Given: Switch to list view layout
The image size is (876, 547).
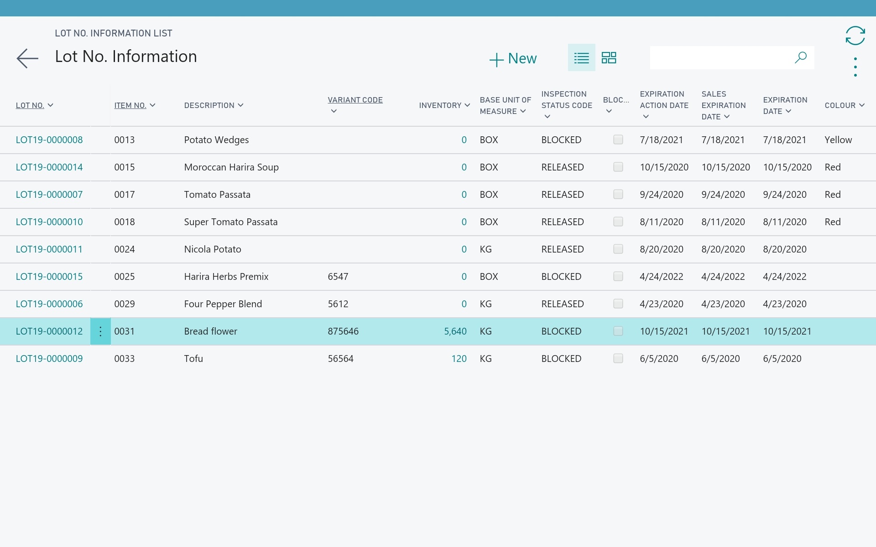Looking at the screenshot, I should (581, 58).
